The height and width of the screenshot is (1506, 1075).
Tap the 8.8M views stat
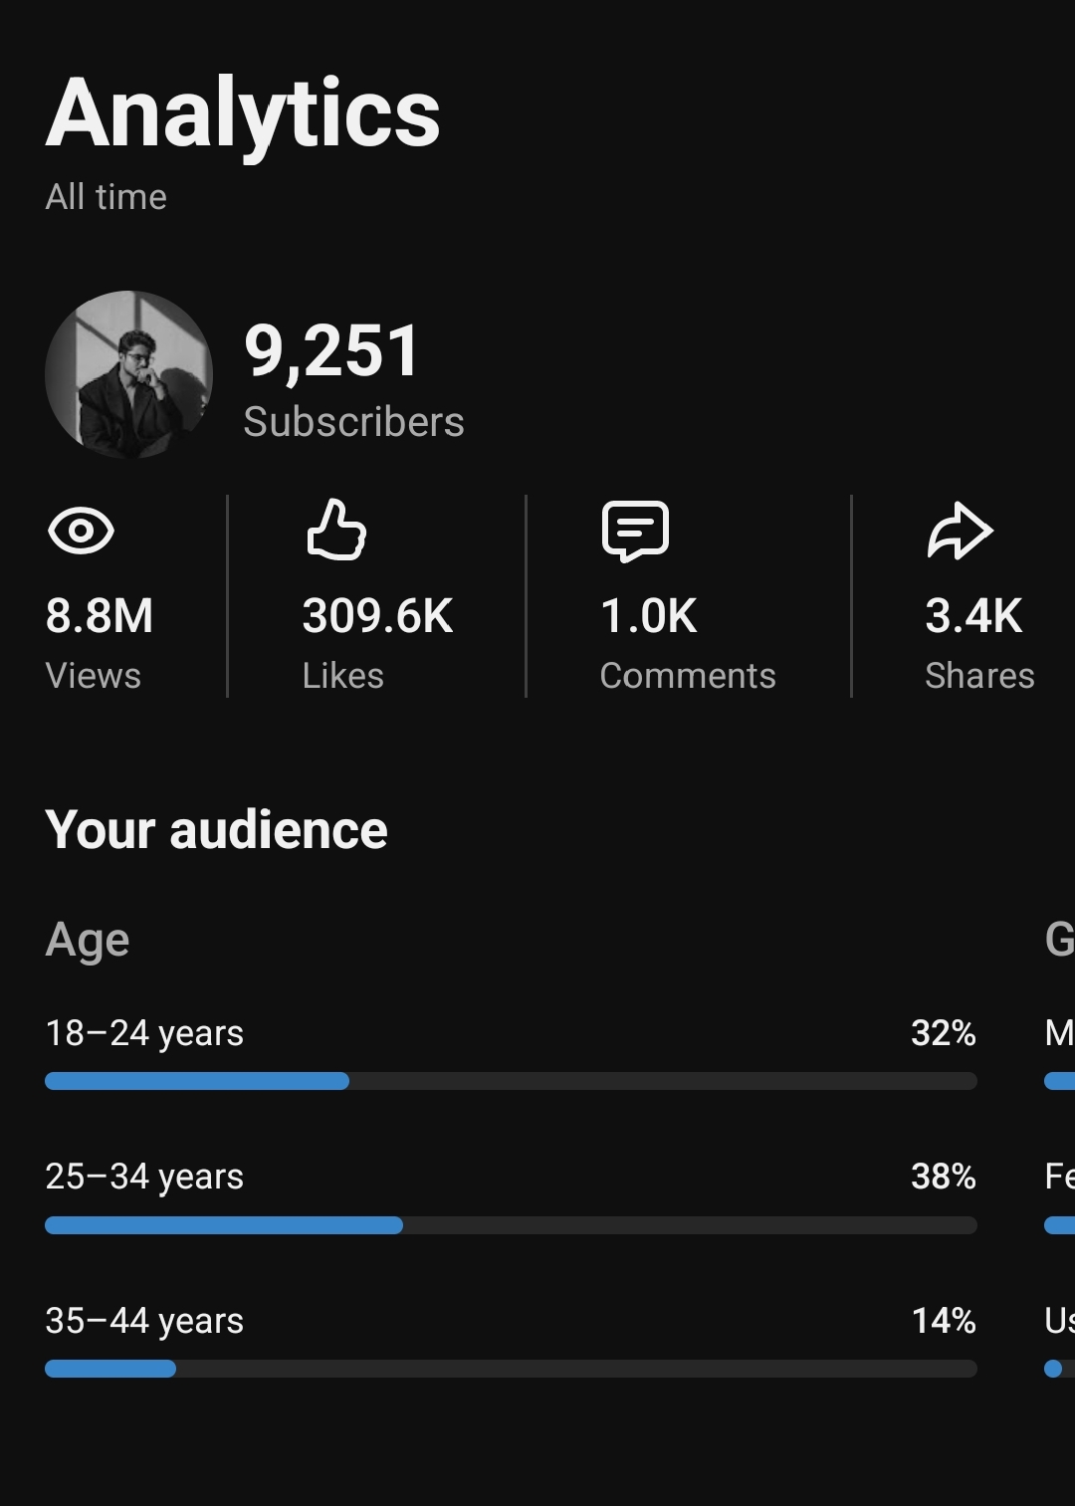click(x=100, y=616)
